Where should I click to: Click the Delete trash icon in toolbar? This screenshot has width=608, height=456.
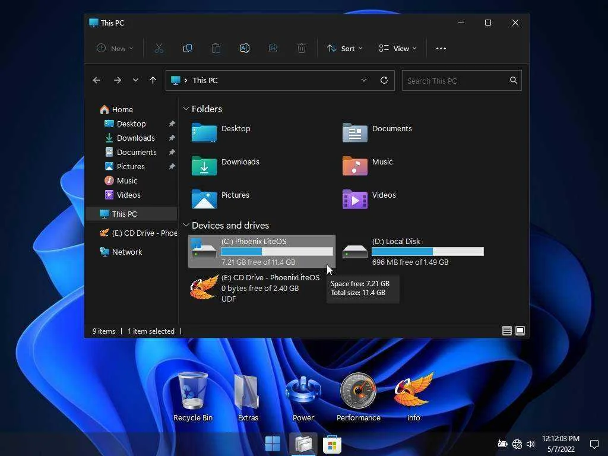(x=301, y=49)
